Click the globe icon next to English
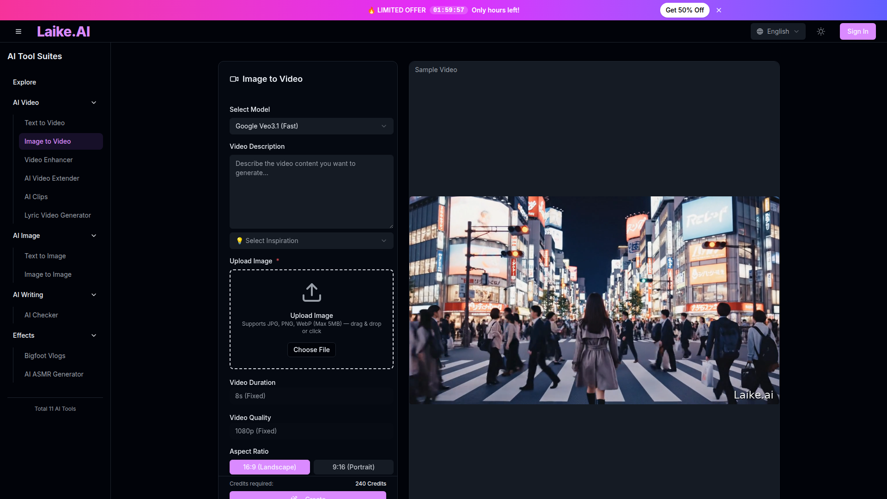Screen dimensions: 887x499 point(760,31)
